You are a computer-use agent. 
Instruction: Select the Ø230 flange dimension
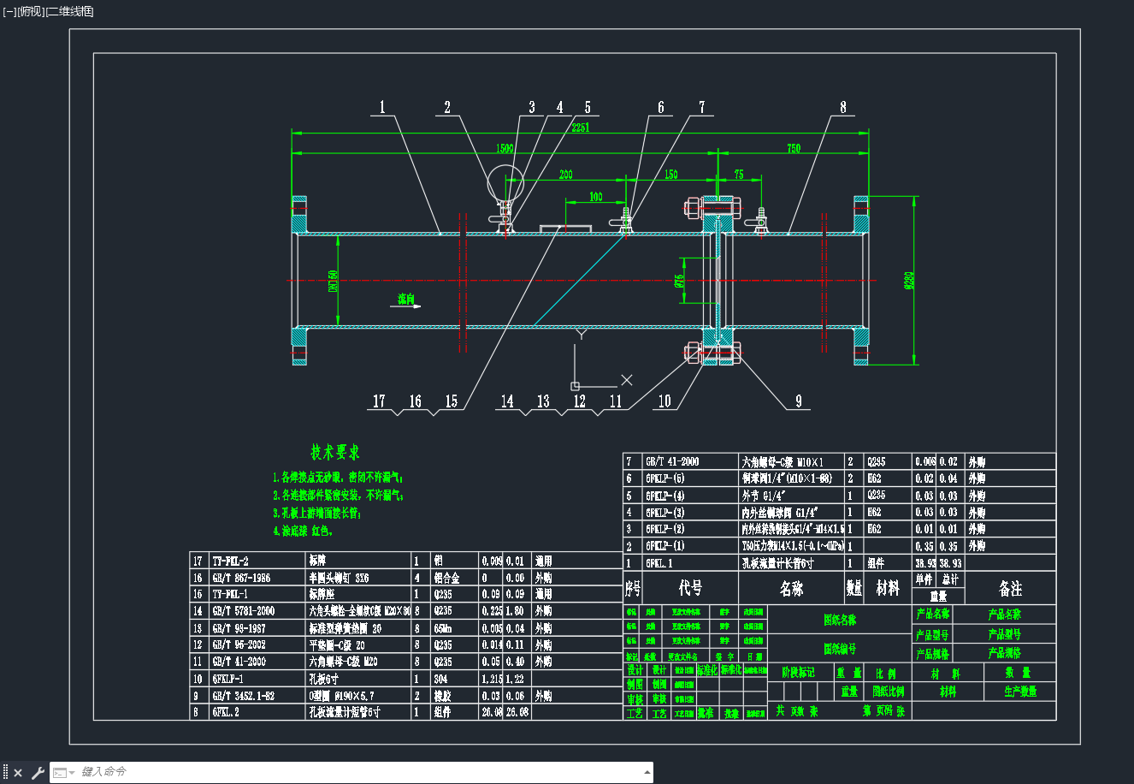pyautogui.click(x=908, y=280)
